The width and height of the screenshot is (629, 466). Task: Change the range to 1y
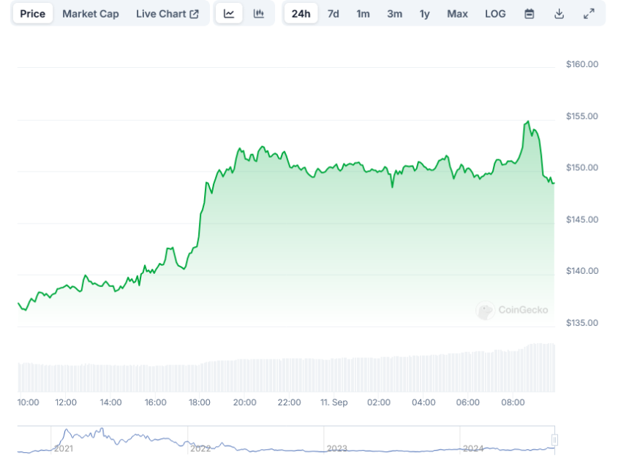pos(425,14)
